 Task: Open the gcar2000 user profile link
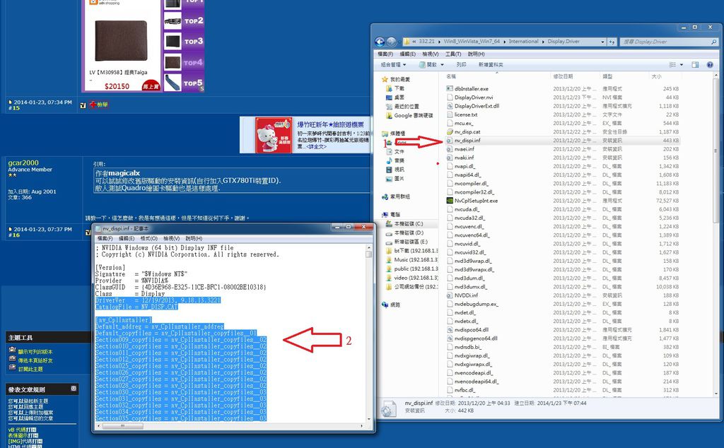tap(23, 163)
